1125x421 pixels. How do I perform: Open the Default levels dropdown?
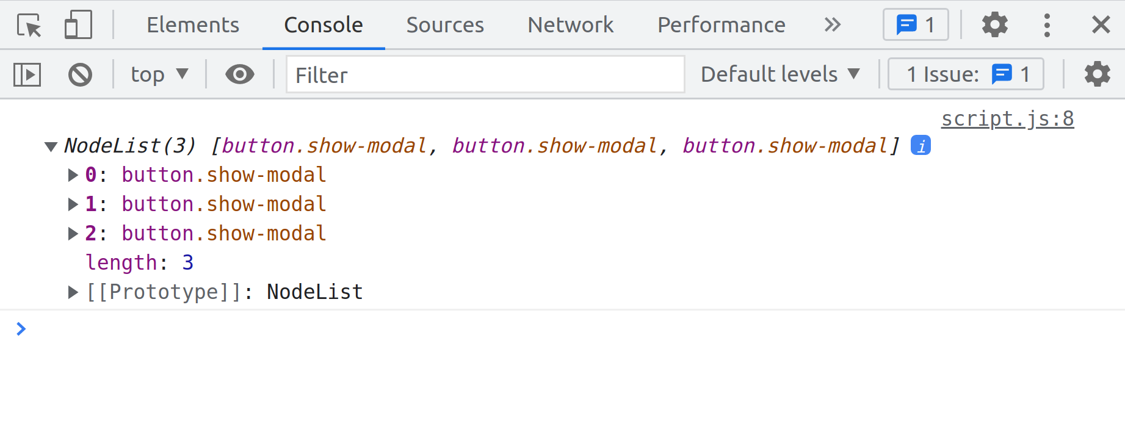(780, 74)
